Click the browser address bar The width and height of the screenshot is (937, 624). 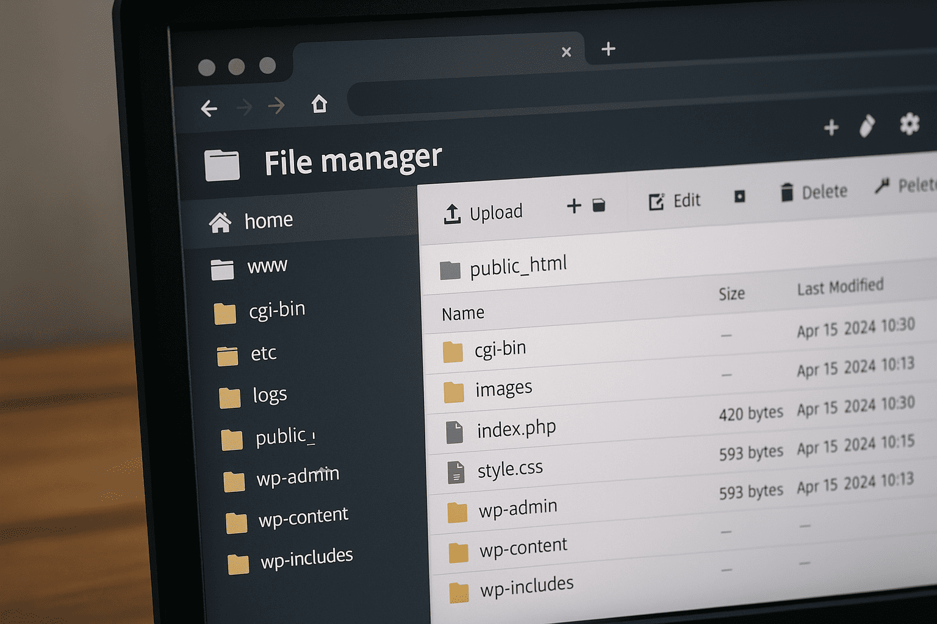610,99
